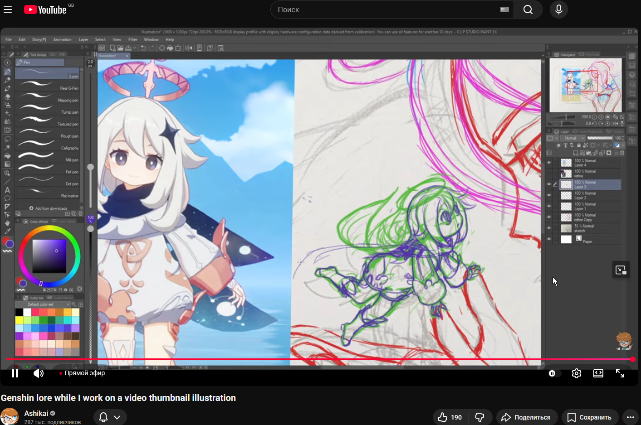641x425 pixels.
Task: Hide the refine Copy layer
Action: pos(549,217)
